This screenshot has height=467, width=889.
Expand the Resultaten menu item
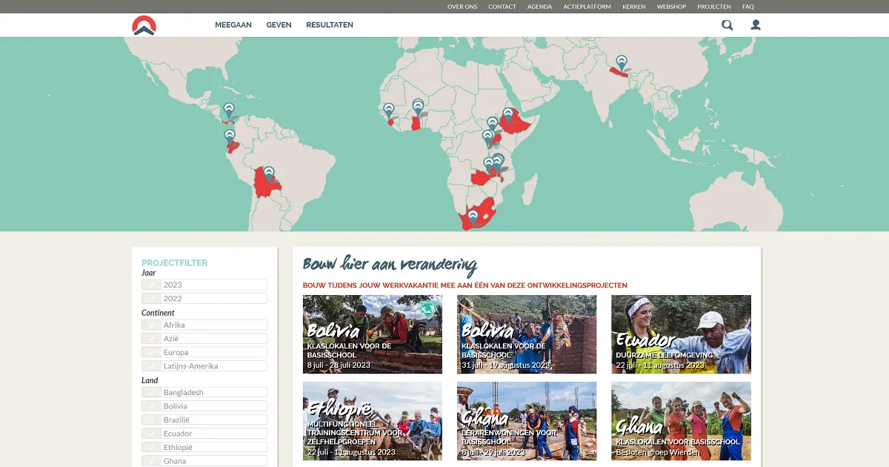[x=330, y=25]
